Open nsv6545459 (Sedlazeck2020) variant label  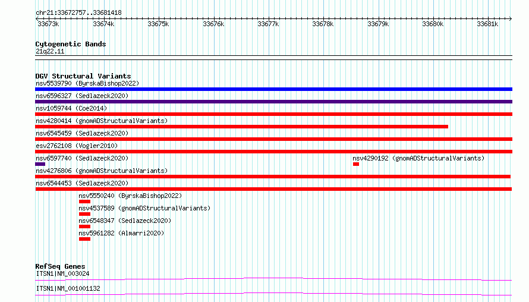tap(82, 133)
